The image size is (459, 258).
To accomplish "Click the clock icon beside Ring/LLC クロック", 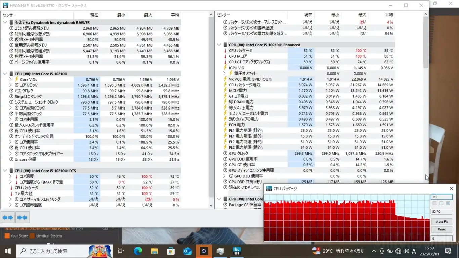I will click(11, 96).
